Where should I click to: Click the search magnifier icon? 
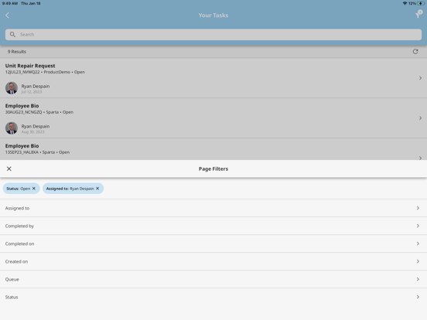pyautogui.click(x=12, y=35)
